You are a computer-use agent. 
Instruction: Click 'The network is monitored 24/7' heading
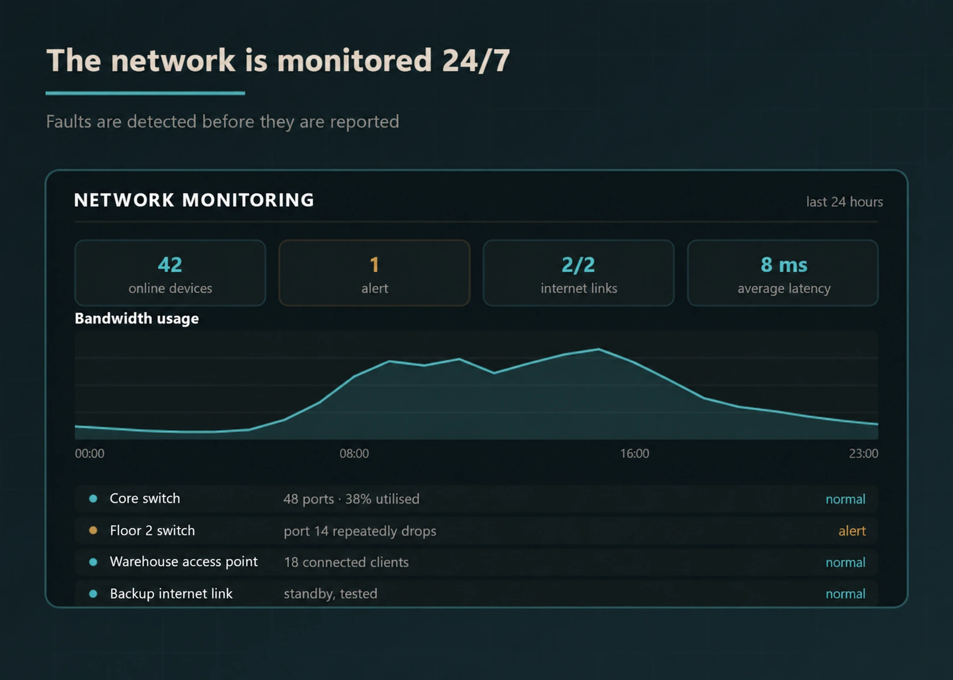point(278,61)
